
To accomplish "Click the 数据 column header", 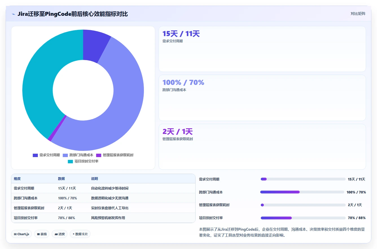I will (62, 179).
